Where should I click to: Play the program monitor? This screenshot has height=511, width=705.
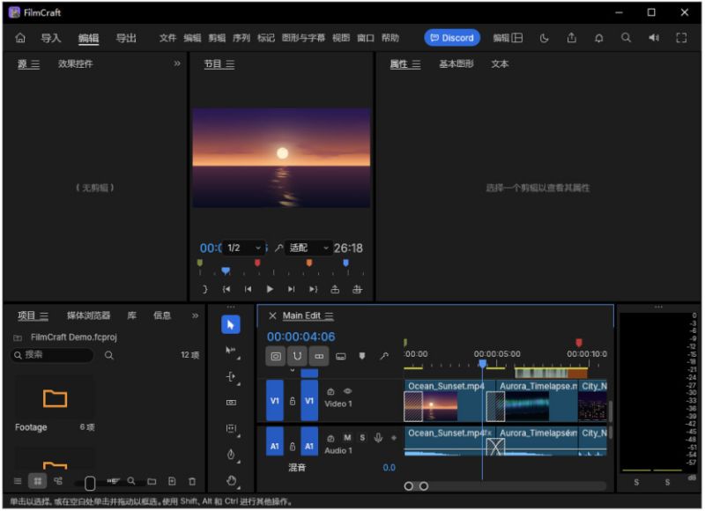[x=270, y=290]
